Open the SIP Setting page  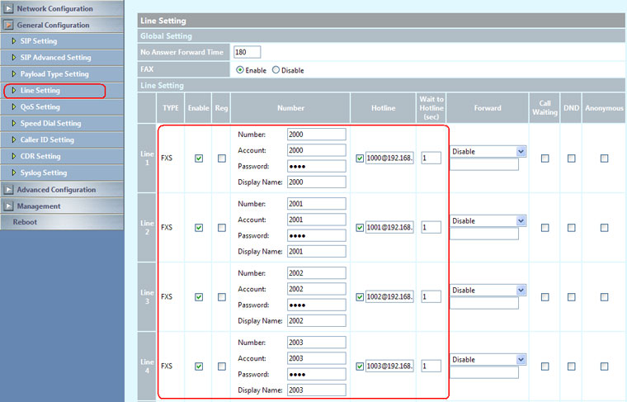(39, 41)
